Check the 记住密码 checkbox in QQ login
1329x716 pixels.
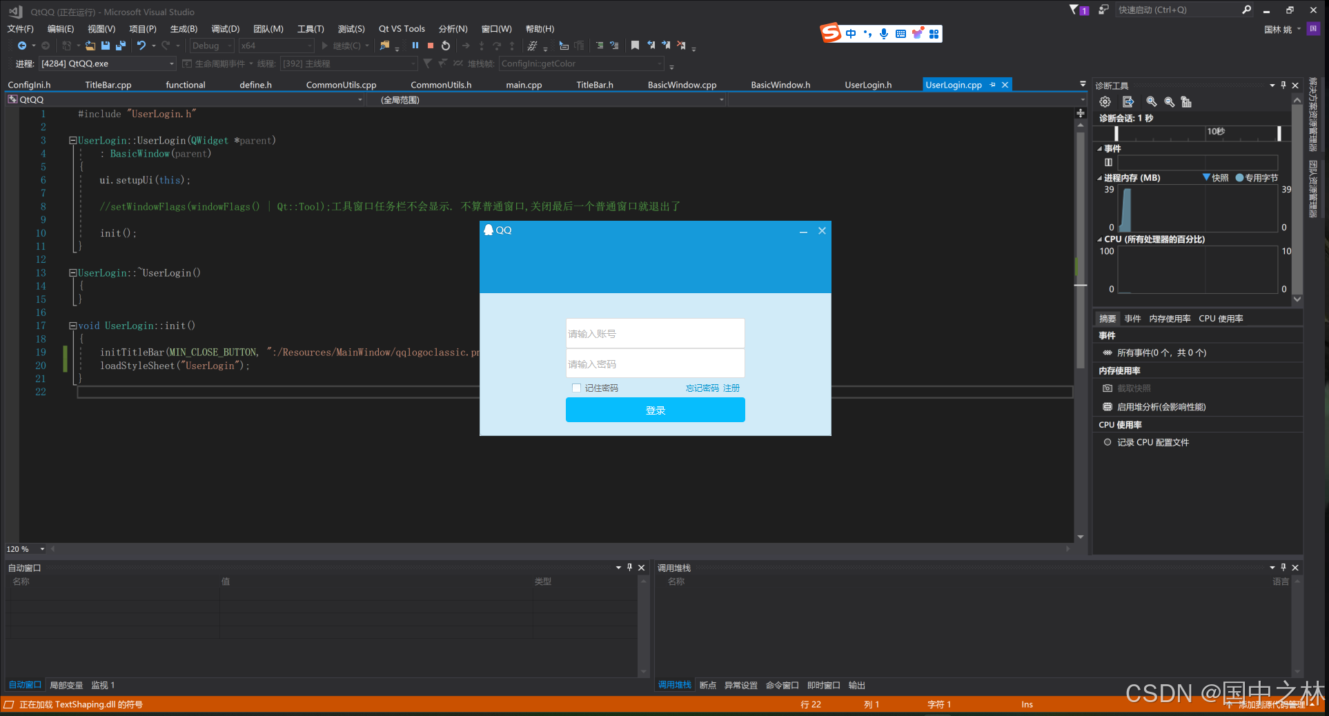tap(576, 388)
